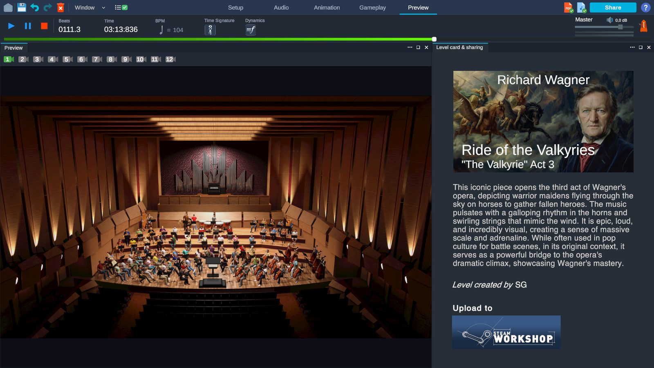Delete using the orange trash icon

pos(60,7)
